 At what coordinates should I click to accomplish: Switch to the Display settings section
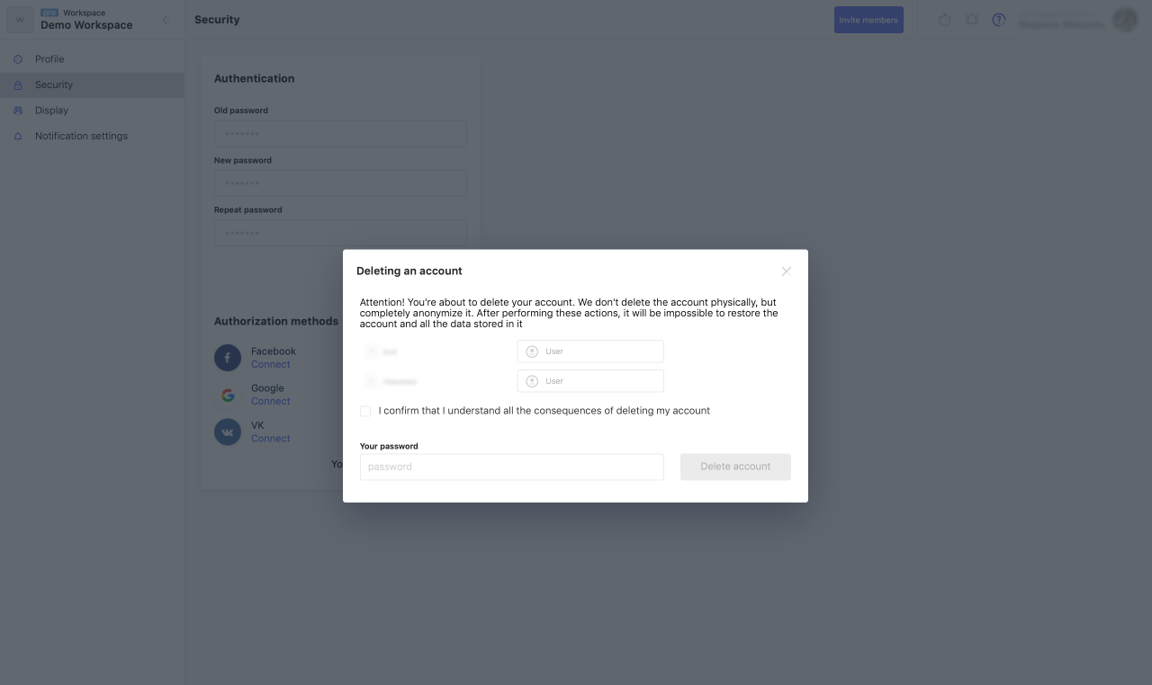[51, 111]
